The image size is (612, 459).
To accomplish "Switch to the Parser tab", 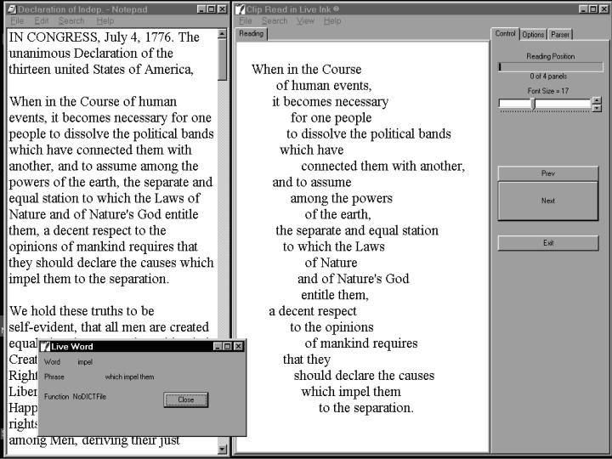I will pos(559,35).
